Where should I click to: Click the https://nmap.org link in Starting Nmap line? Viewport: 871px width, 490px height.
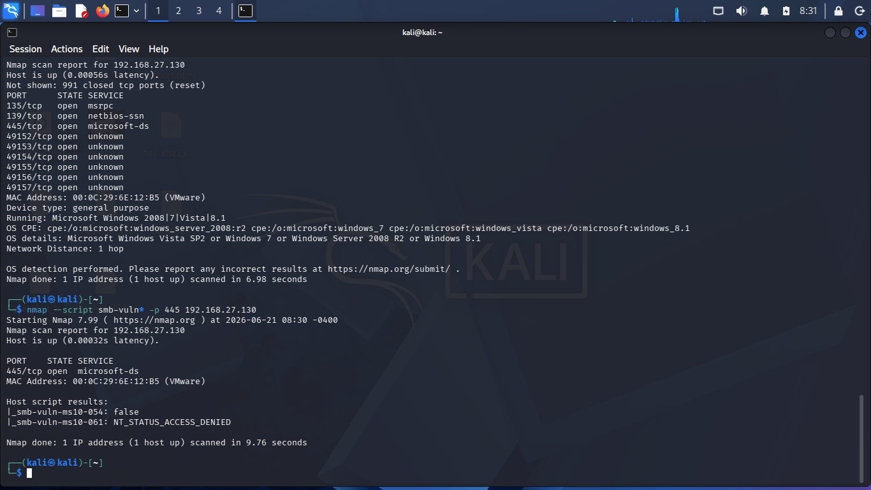(154, 320)
